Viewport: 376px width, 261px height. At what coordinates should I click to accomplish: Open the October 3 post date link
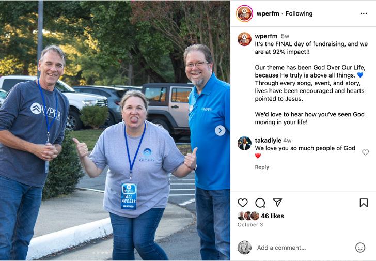pos(250,225)
